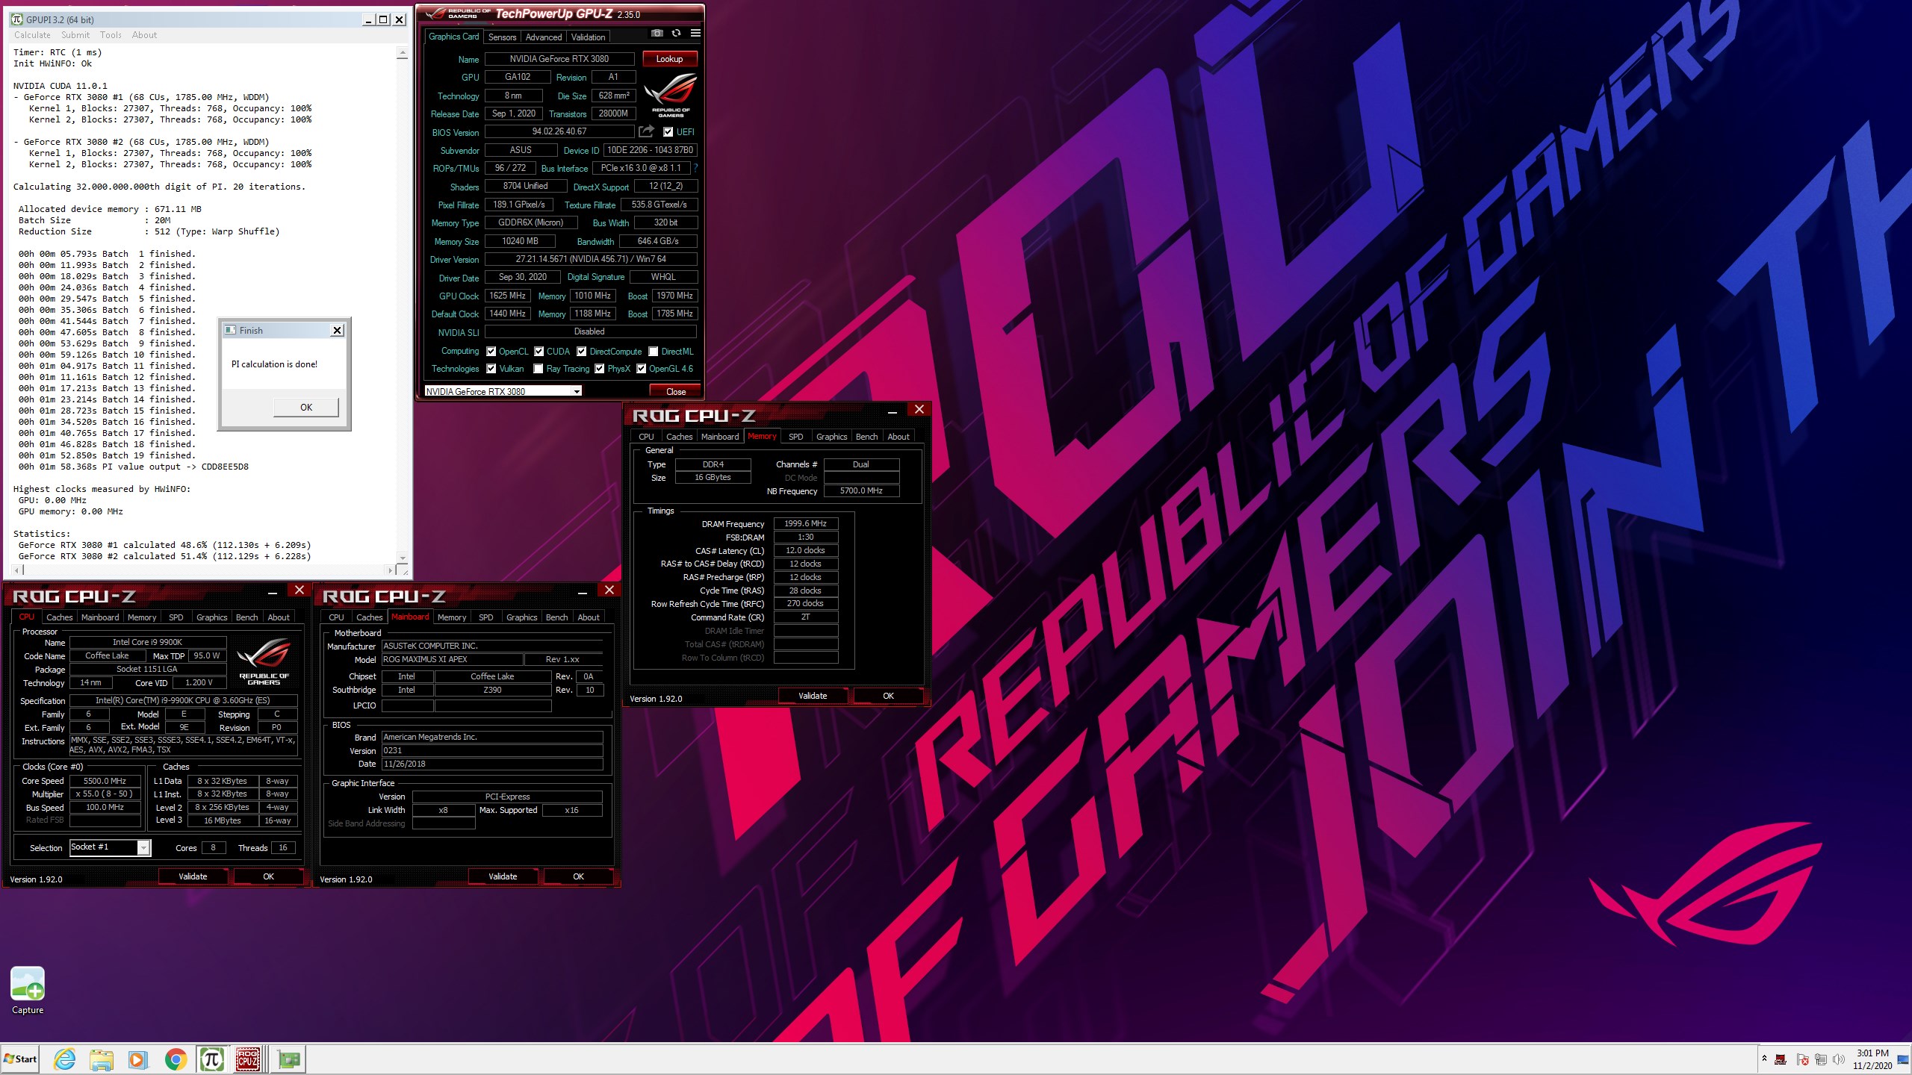Open the Socket #1 selection dropdown
Viewport: 1912px width, 1075px height.
click(x=143, y=847)
